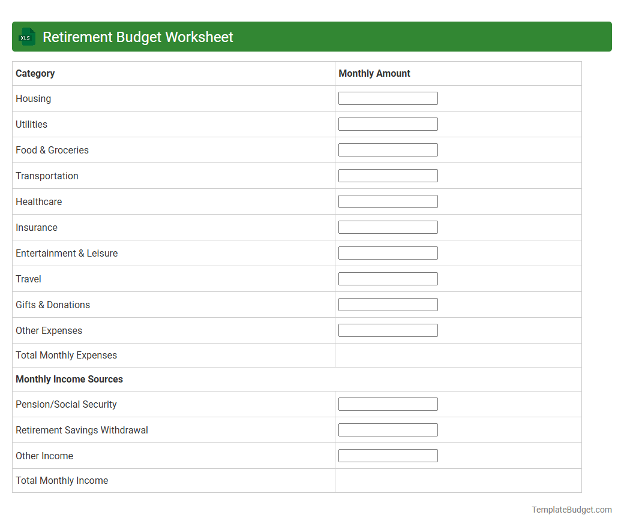Click the Retirement Savings Withdrawal amount box
Image resolution: width=624 pixels, height=527 pixels.
(x=388, y=429)
